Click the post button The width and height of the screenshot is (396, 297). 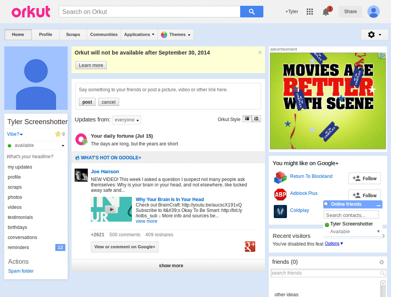tap(87, 102)
